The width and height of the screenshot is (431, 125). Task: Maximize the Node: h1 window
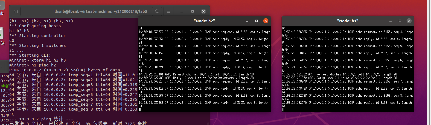point(400,21)
